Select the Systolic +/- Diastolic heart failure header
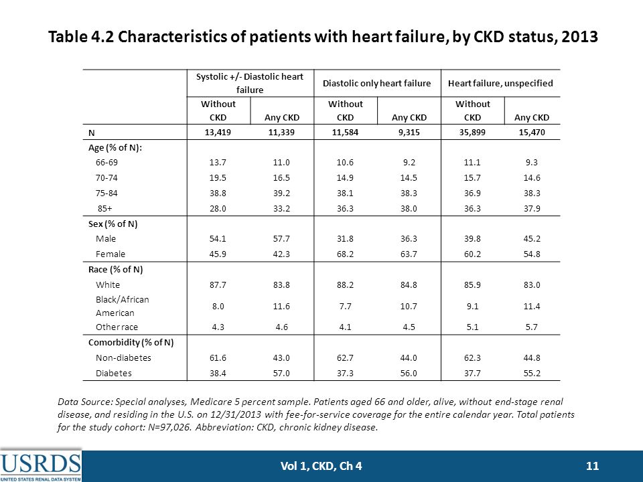Screen dimensions: 643x482 250,83
